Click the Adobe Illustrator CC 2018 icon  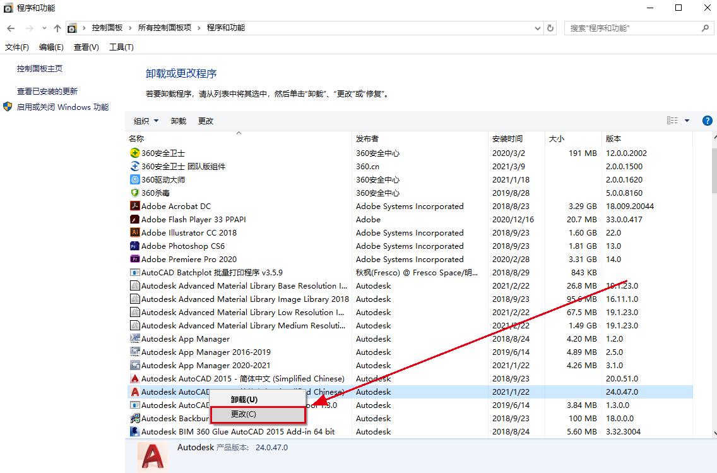click(135, 232)
